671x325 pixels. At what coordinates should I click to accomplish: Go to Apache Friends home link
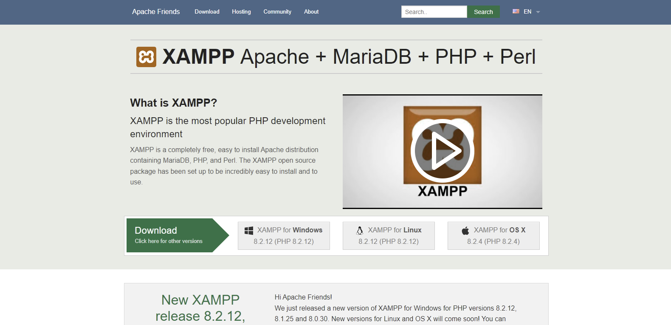click(x=156, y=11)
